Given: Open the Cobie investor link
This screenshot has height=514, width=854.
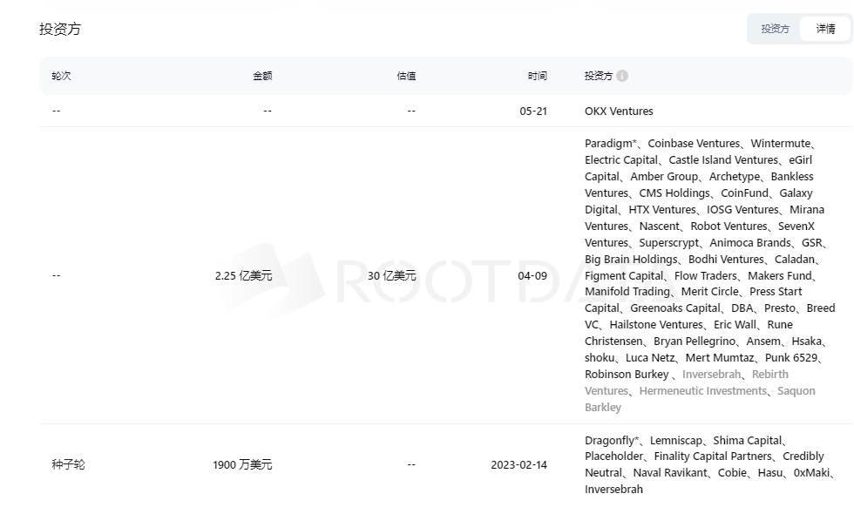Looking at the screenshot, I should pyautogui.click(x=732, y=472).
